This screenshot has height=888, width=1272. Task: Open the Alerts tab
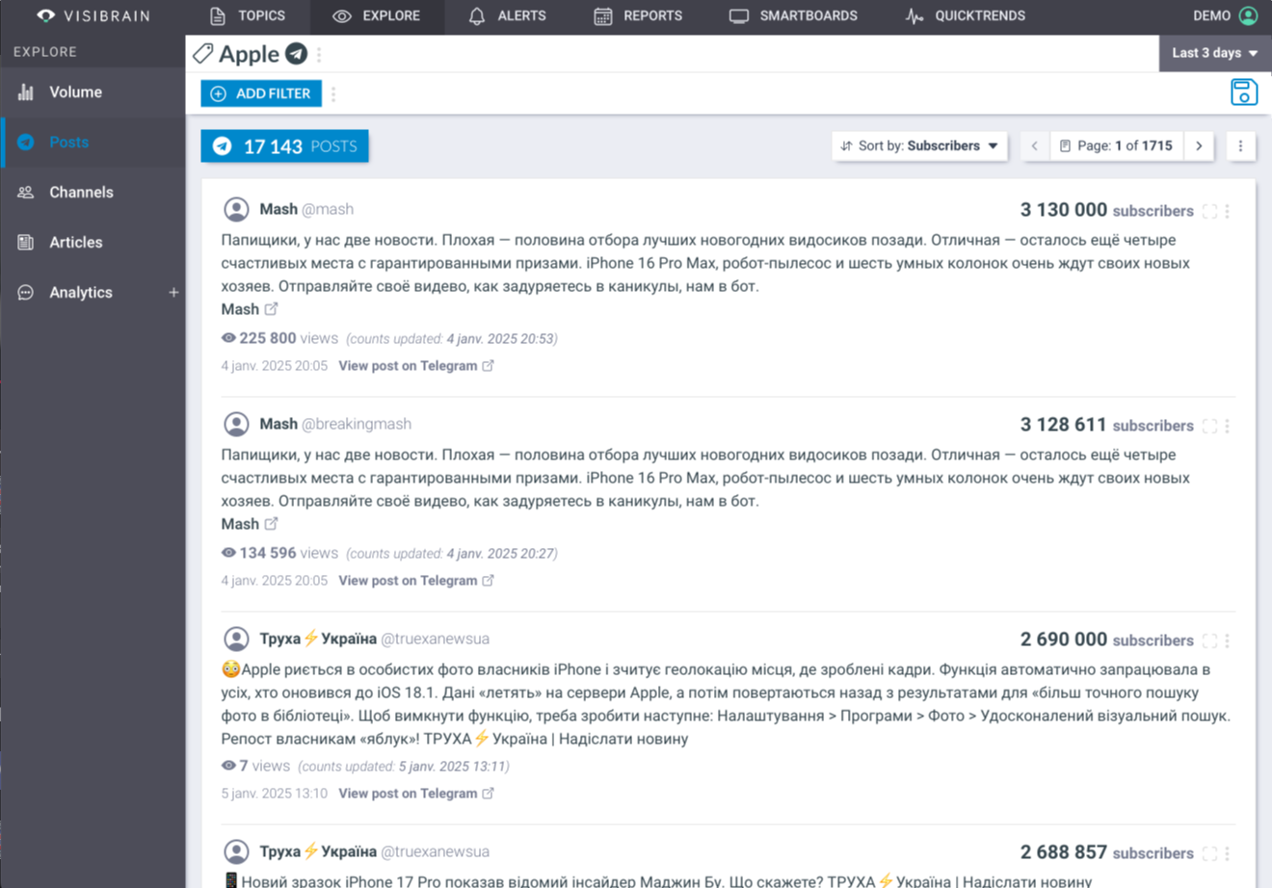tap(507, 15)
